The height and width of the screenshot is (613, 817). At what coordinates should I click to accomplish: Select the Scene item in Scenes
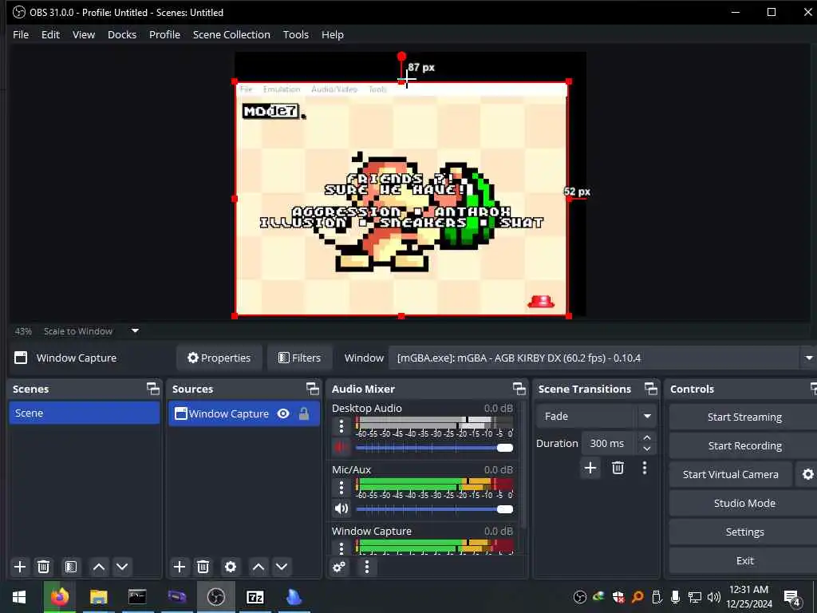[84, 413]
